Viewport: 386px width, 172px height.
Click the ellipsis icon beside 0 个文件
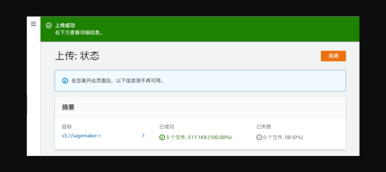[x=259, y=137]
